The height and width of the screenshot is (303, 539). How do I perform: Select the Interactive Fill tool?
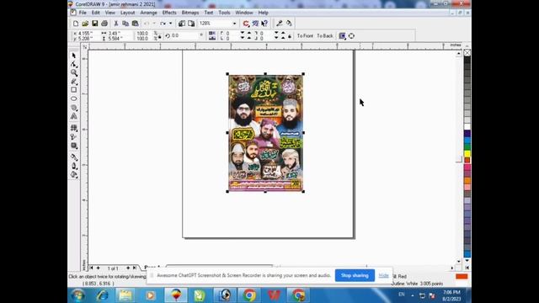point(74,128)
